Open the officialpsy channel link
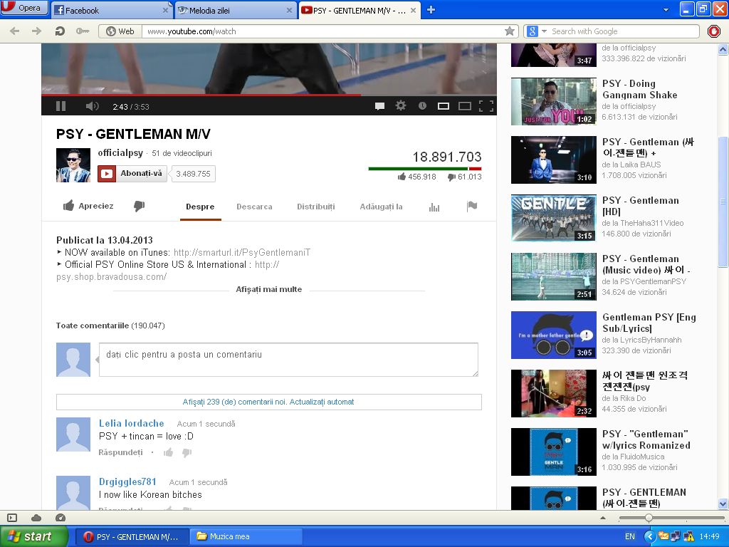Viewport: 729px width, 547px height. (x=120, y=152)
